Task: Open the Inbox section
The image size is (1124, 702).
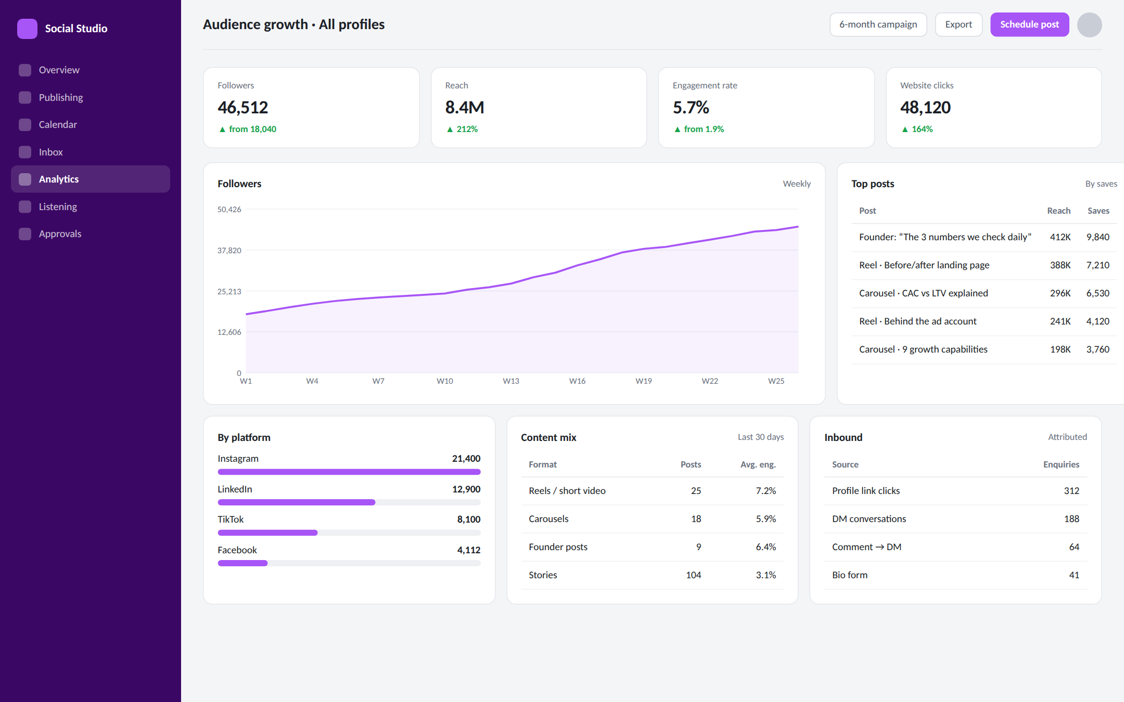Action: click(91, 152)
